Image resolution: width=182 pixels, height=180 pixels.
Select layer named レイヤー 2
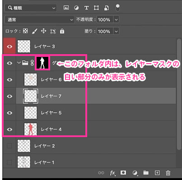click(45, 146)
